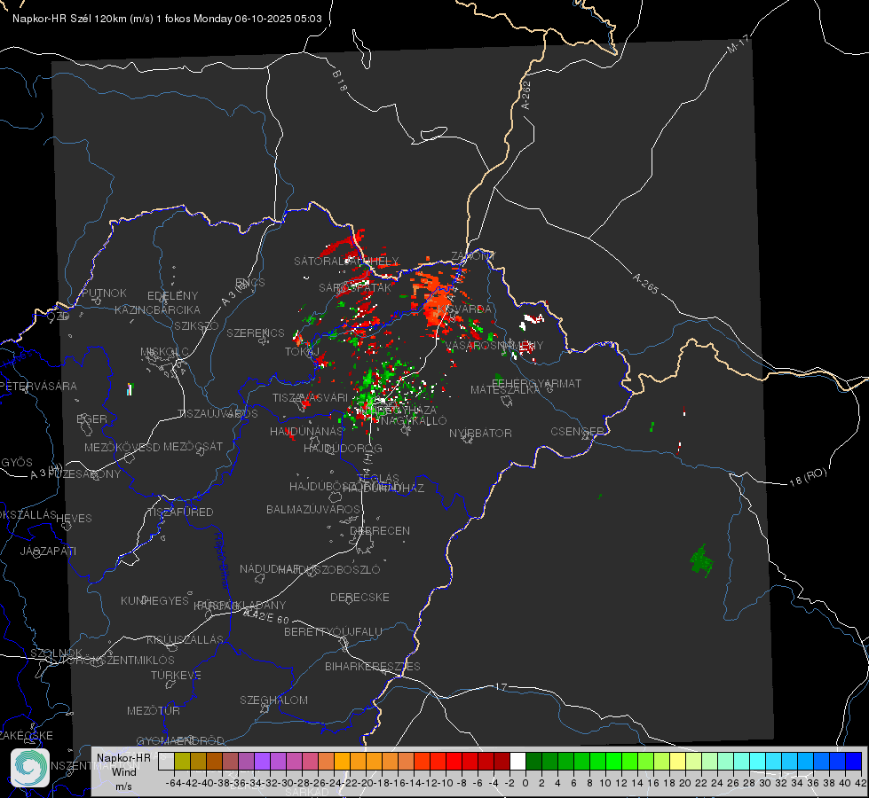Click the BIHARKERESZTES town label
The image size is (869, 798).
pyautogui.click(x=373, y=666)
